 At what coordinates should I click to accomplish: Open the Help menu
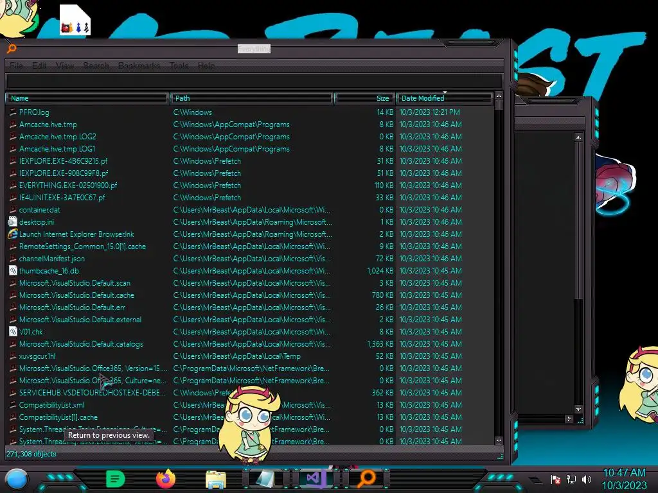click(206, 66)
